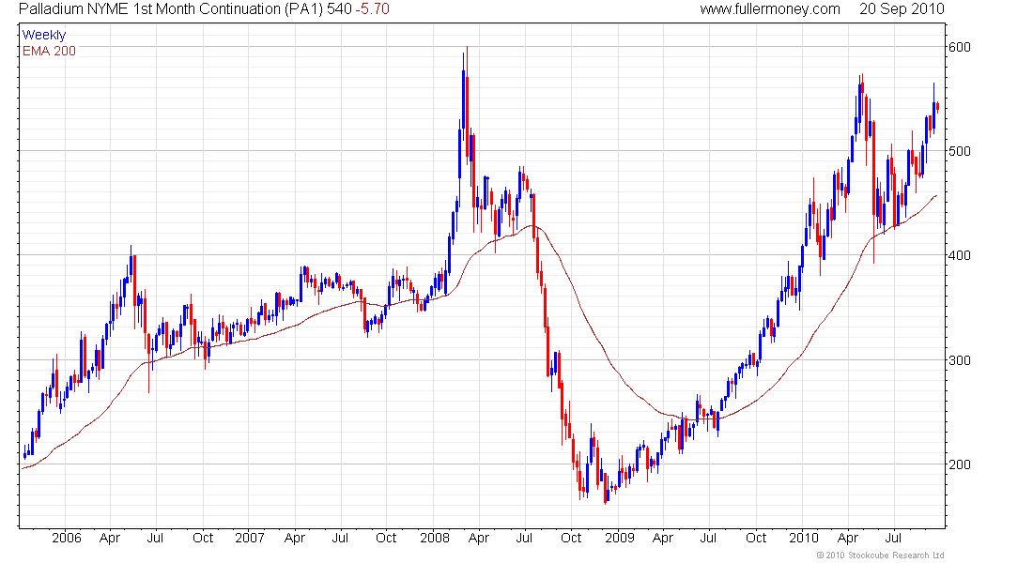Click the 'Oct' label preceding 2010
The height and width of the screenshot is (563, 1033).
756,538
